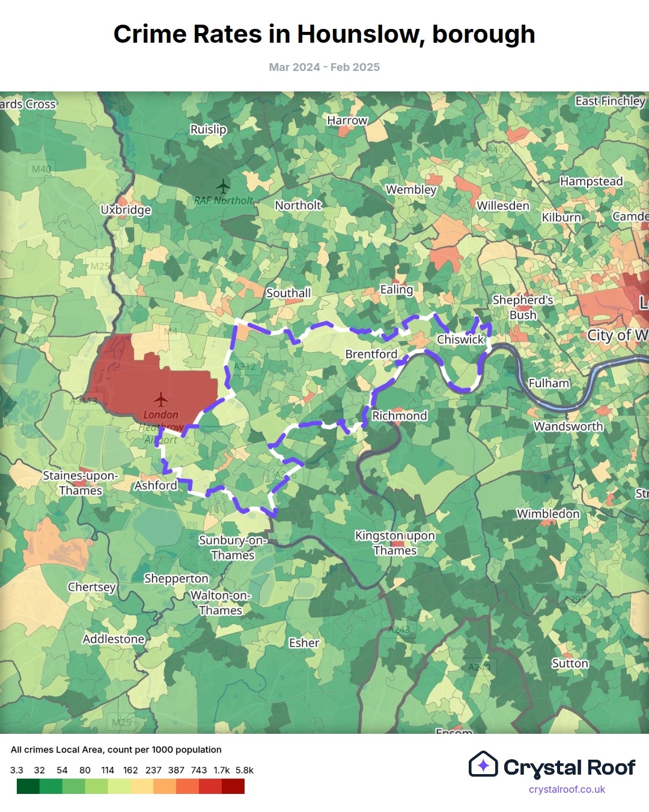Image resolution: width=649 pixels, height=812 pixels.
Task: Click the Southall place label
Action: pyautogui.click(x=288, y=293)
